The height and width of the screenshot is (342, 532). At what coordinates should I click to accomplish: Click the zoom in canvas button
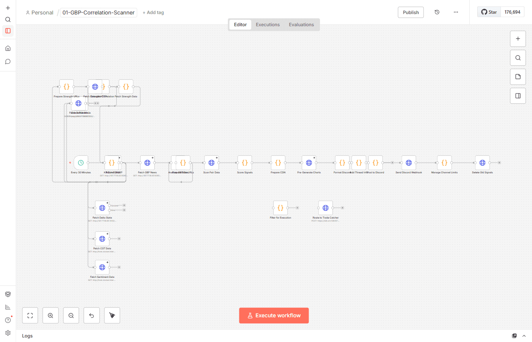(51, 315)
